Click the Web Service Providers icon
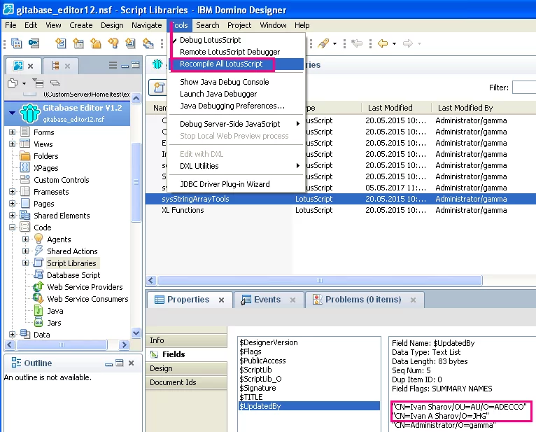Viewport: 536px width, 432px height. click(38, 287)
